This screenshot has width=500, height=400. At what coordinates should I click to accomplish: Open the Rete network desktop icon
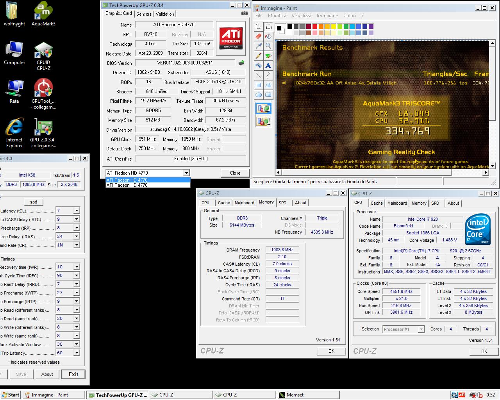(14, 91)
